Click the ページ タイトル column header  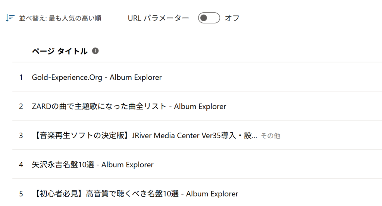tap(60, 51)
